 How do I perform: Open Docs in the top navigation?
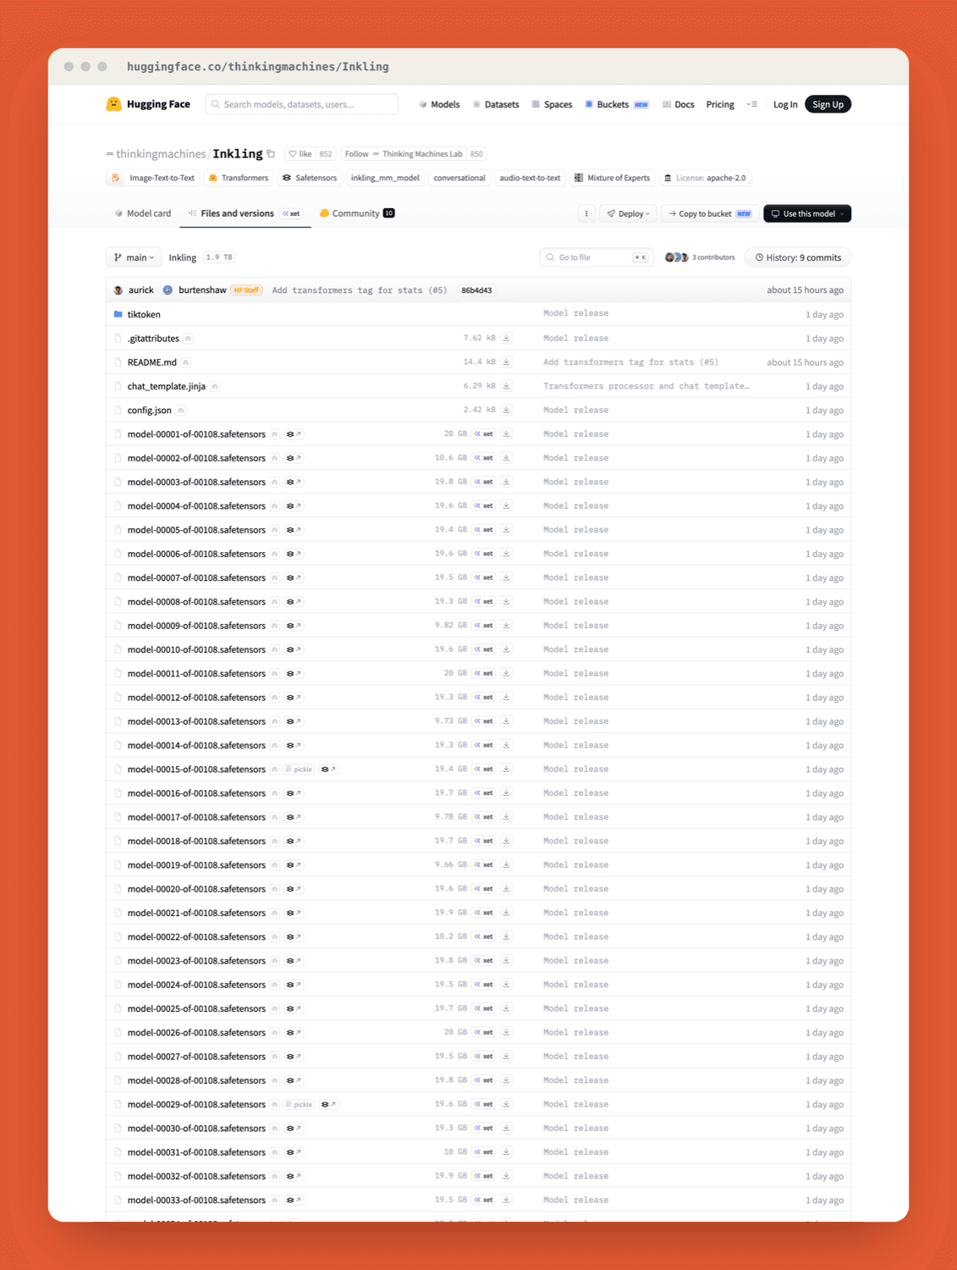pyautogui.click(x=678, y=104)
